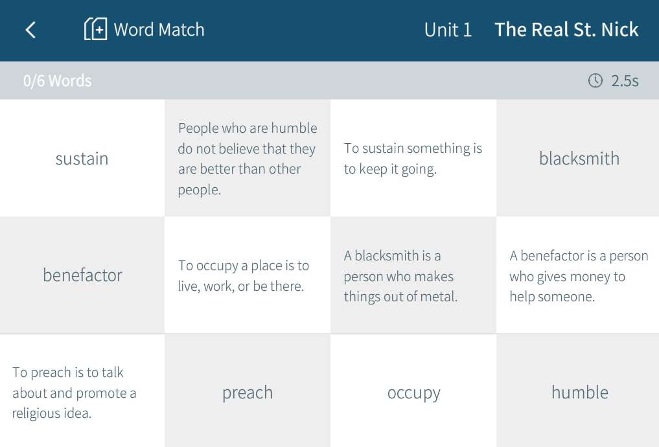
Task: Go back using the left arrow icon
Action: click(30, 30)
